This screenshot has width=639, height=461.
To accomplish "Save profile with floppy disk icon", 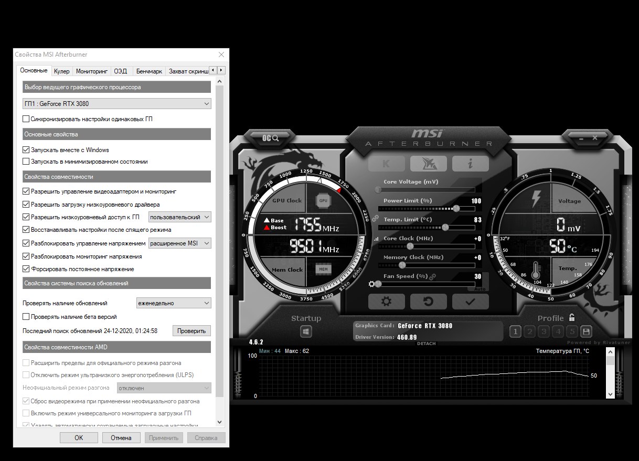I will coord(587,331).
